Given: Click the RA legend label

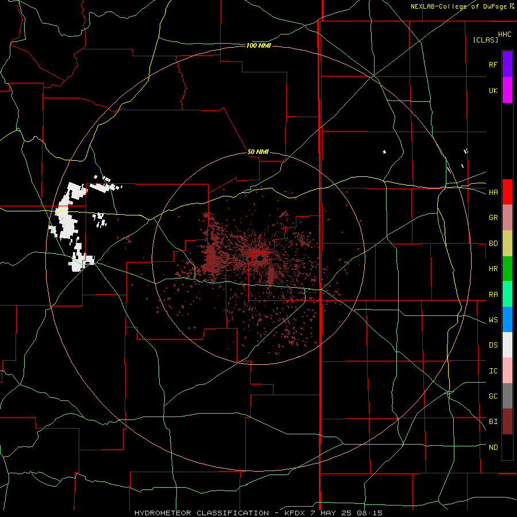Looking at the screenshot, I should tap(493, 295).
